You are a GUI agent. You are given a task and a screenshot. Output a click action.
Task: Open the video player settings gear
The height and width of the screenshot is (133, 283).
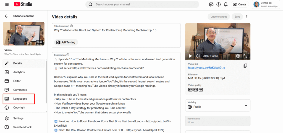238,56
